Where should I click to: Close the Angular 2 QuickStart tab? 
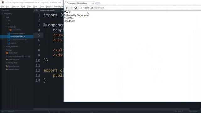[x=93, y=3]
